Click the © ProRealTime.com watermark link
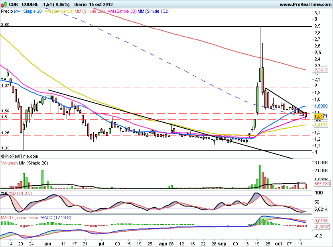The image size is (333, 247). coord(20,157)
